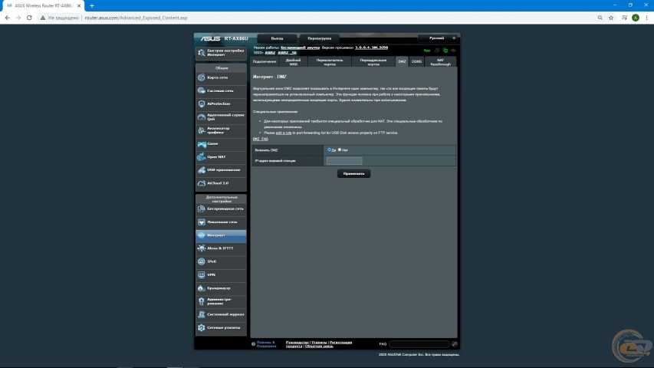
Task: Open the AiProtection section
Action: pos(221,104)
